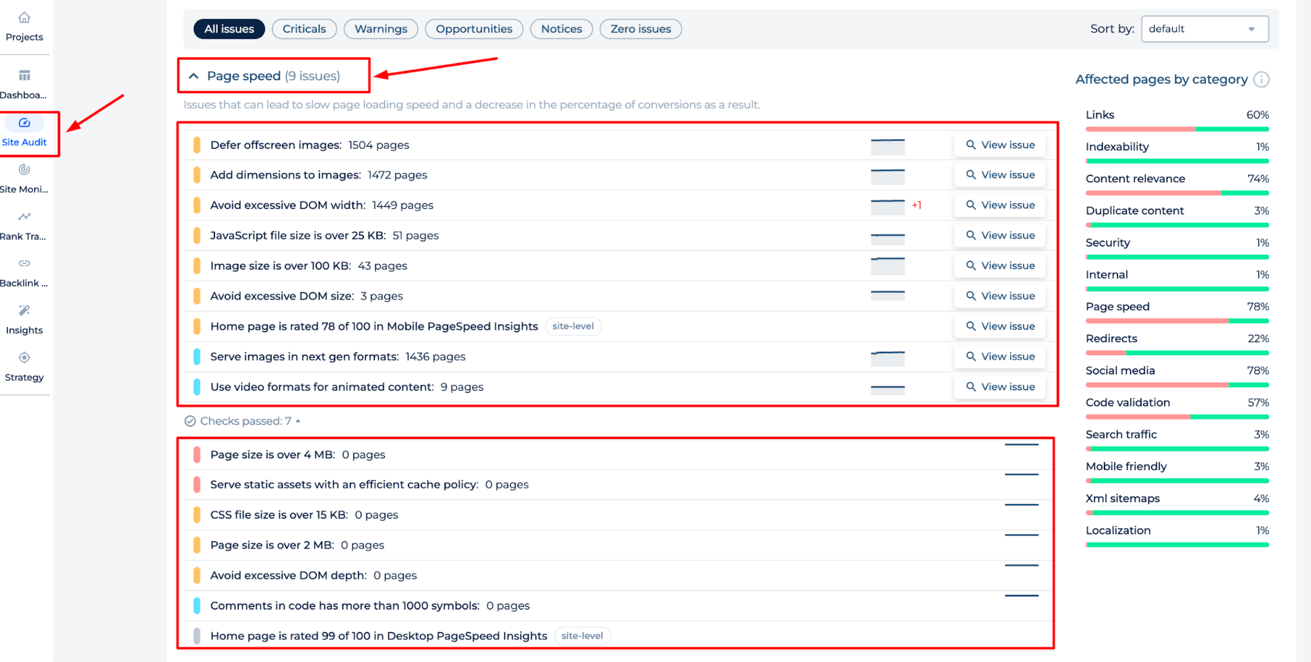Open the Localization category
Screen dimensions: 1311x662
(x=1118, y=531)
